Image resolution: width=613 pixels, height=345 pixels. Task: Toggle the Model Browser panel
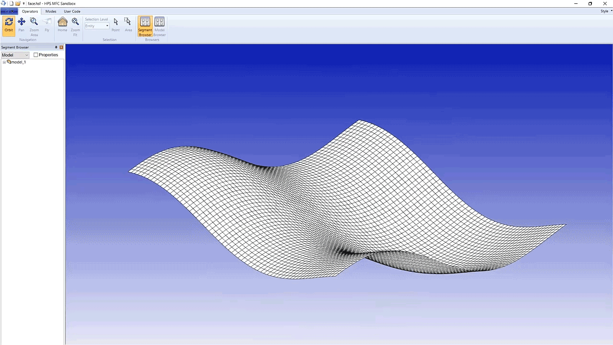tap(159, 26)
